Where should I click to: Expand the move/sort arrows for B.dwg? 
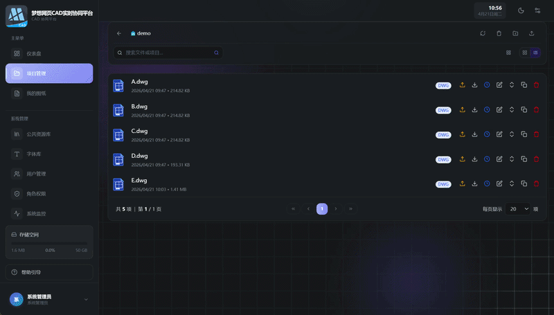(x=512, y=110)
